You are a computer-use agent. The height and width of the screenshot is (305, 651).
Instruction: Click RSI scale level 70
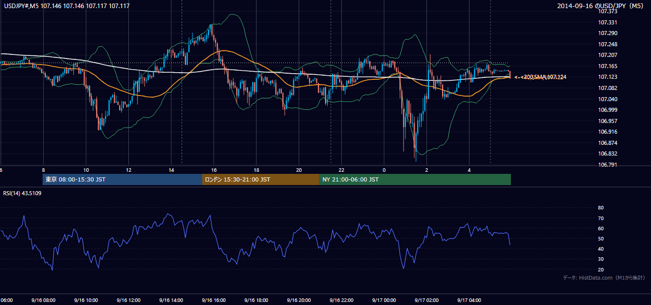click(x=601, y=218)
